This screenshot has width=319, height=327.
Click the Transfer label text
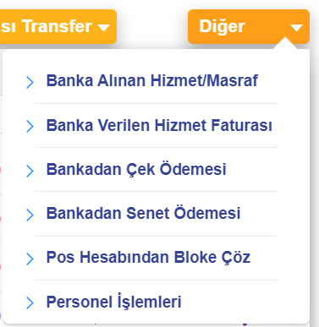click(x=57, y=26)
